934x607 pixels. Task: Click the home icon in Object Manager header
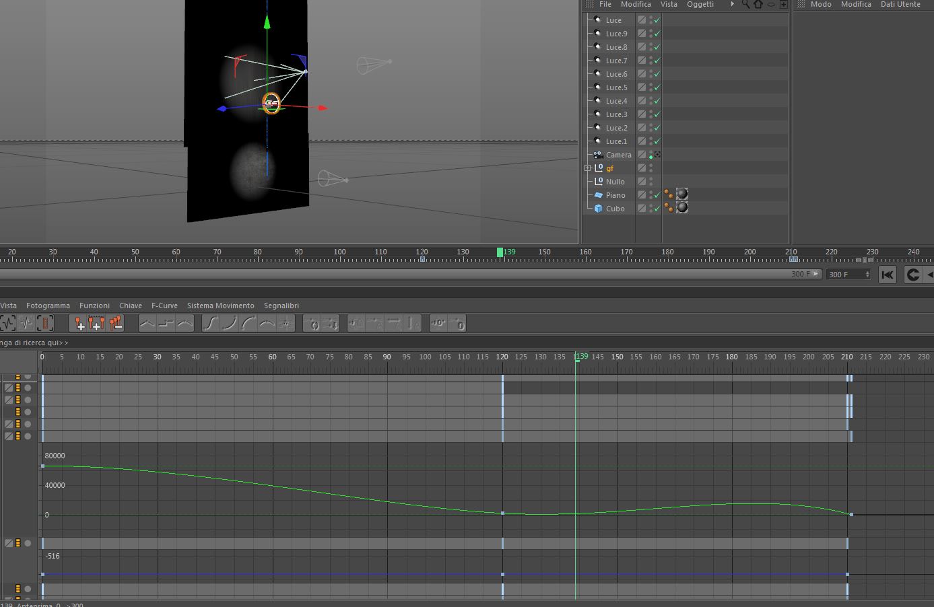click(x=758, y=4)
